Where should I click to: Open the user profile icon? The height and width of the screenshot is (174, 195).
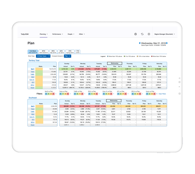click(149, 34)
